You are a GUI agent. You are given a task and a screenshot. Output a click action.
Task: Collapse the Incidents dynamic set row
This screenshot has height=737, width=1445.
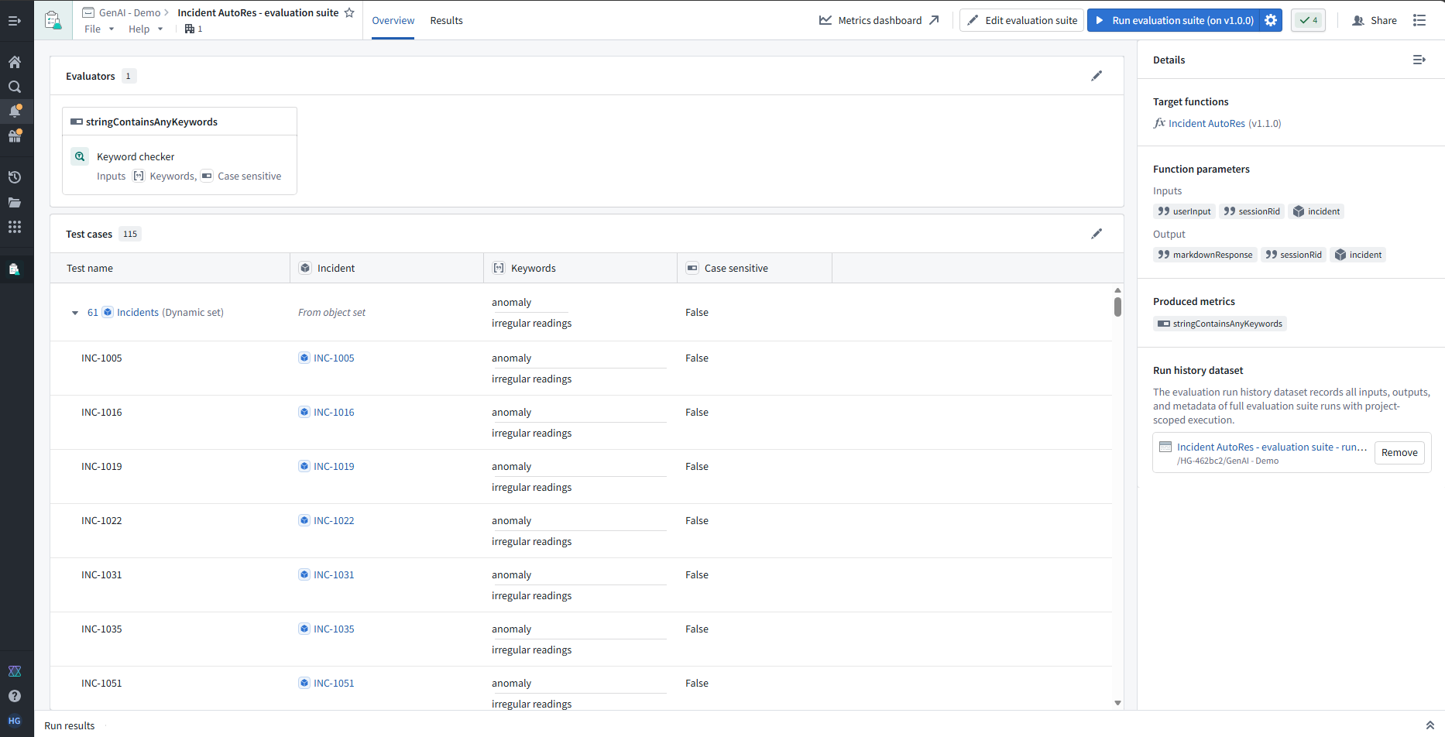click(x=75, y=313)
